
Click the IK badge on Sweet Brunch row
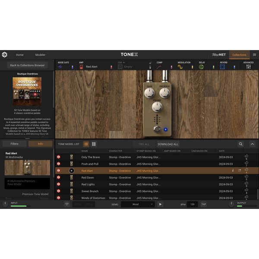(58, 191)
